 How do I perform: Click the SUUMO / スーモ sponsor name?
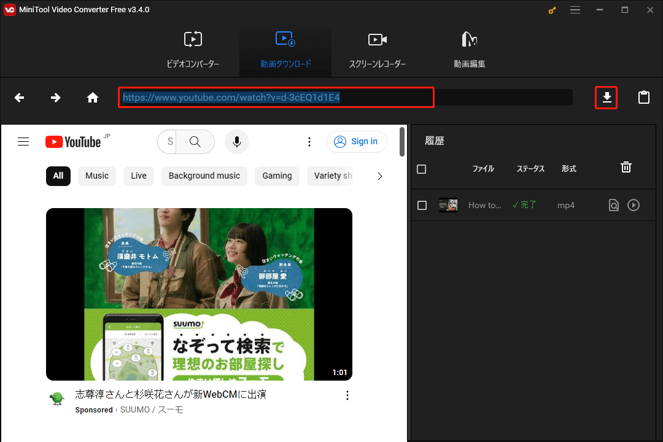pos(152,410)
